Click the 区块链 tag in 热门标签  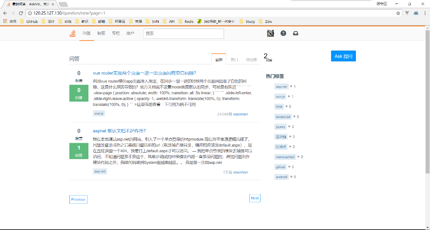[281, 137]
